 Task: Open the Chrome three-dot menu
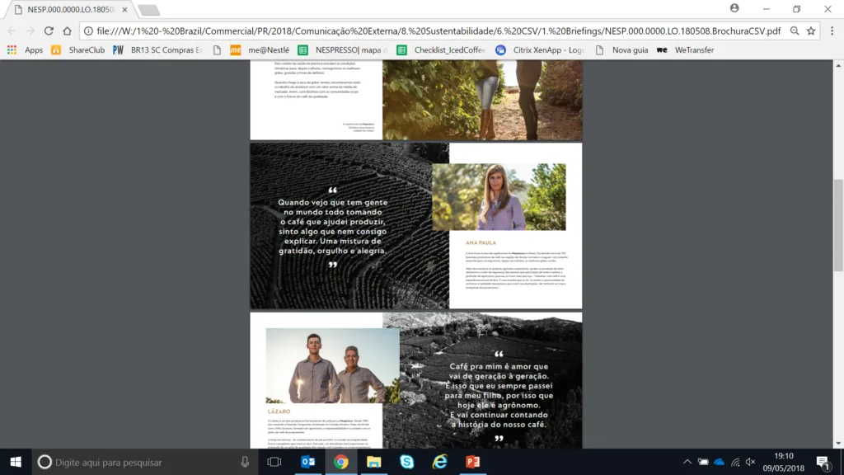[831, 31]
